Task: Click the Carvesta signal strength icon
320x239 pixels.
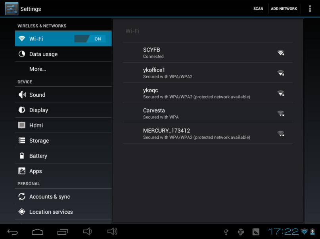Action: point(281,113)
